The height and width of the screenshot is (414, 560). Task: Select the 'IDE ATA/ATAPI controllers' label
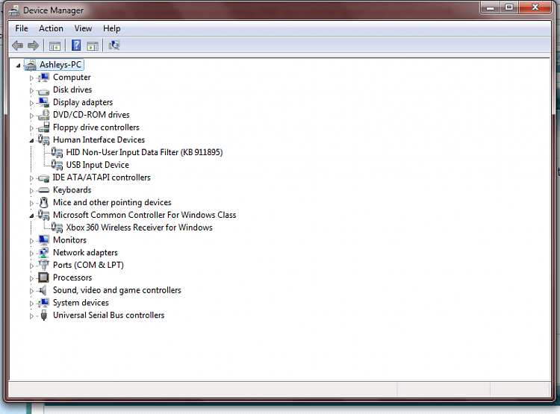pos(102,178)
